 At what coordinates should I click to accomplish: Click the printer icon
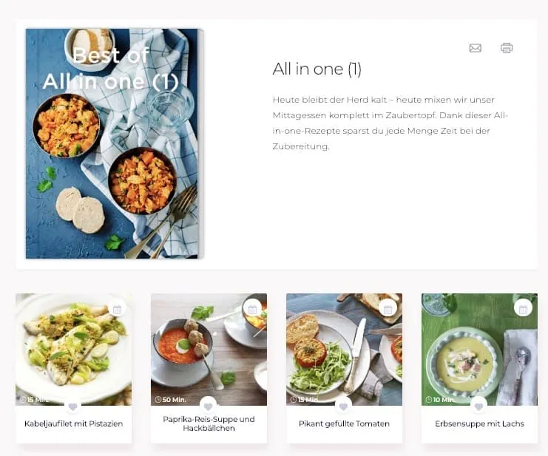[x=507, y=48]
